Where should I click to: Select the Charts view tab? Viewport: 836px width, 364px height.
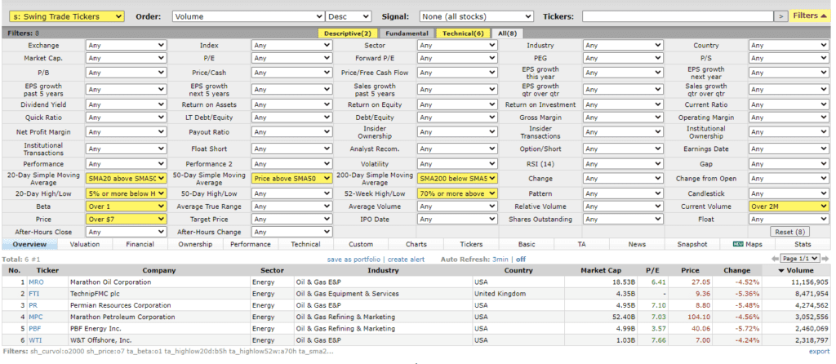416,244
